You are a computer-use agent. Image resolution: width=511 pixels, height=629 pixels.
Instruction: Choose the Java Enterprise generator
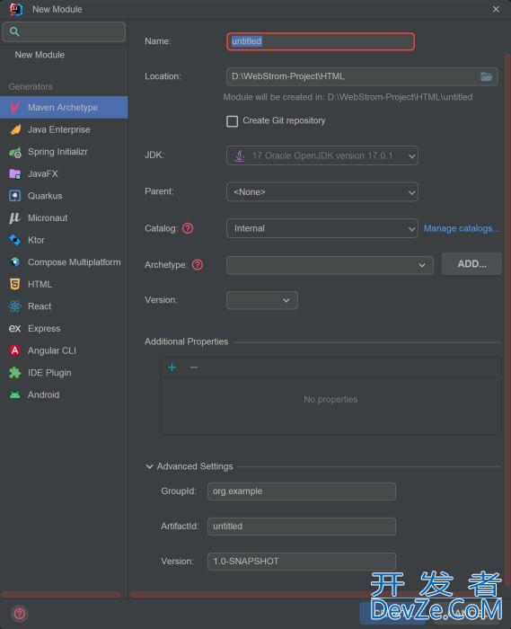[64, 129]
